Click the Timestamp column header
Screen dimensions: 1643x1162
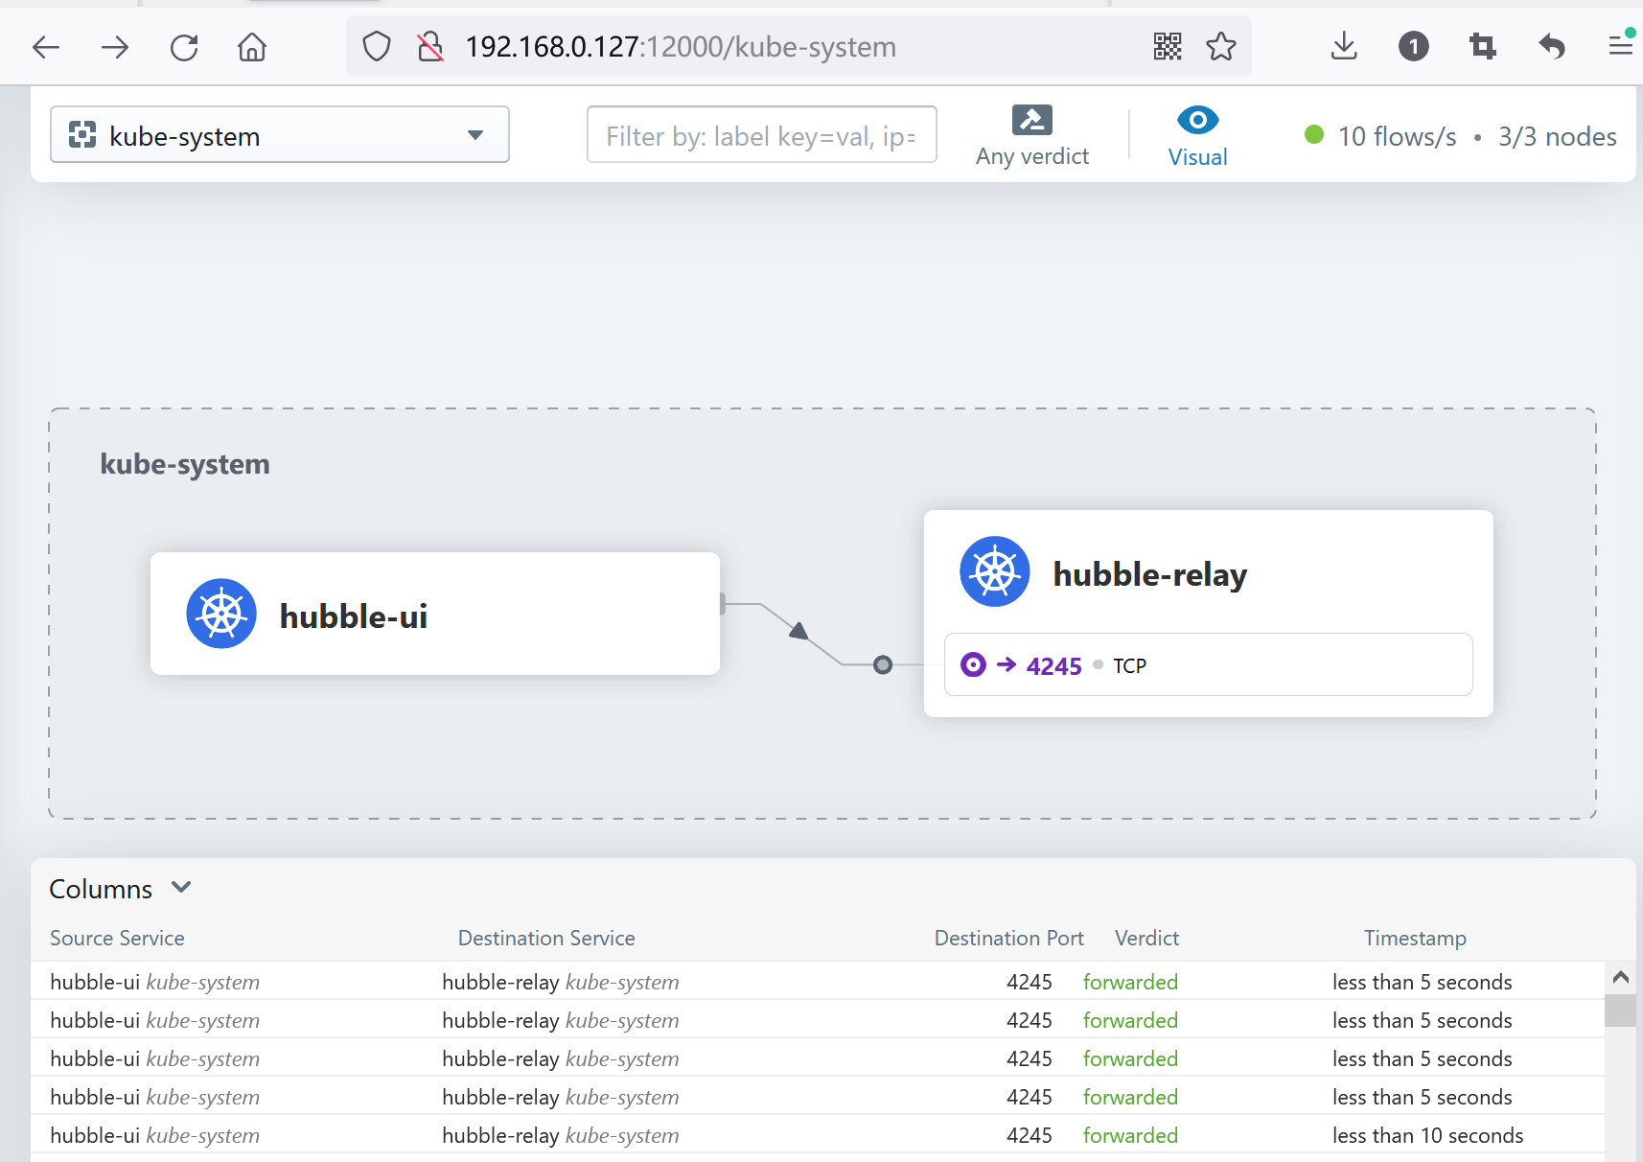(x=1415, y=938)
